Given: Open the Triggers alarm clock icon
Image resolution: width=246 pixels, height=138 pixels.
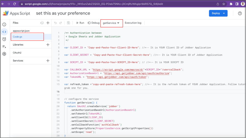Looking at the screenshot, I should pos(4,39).
